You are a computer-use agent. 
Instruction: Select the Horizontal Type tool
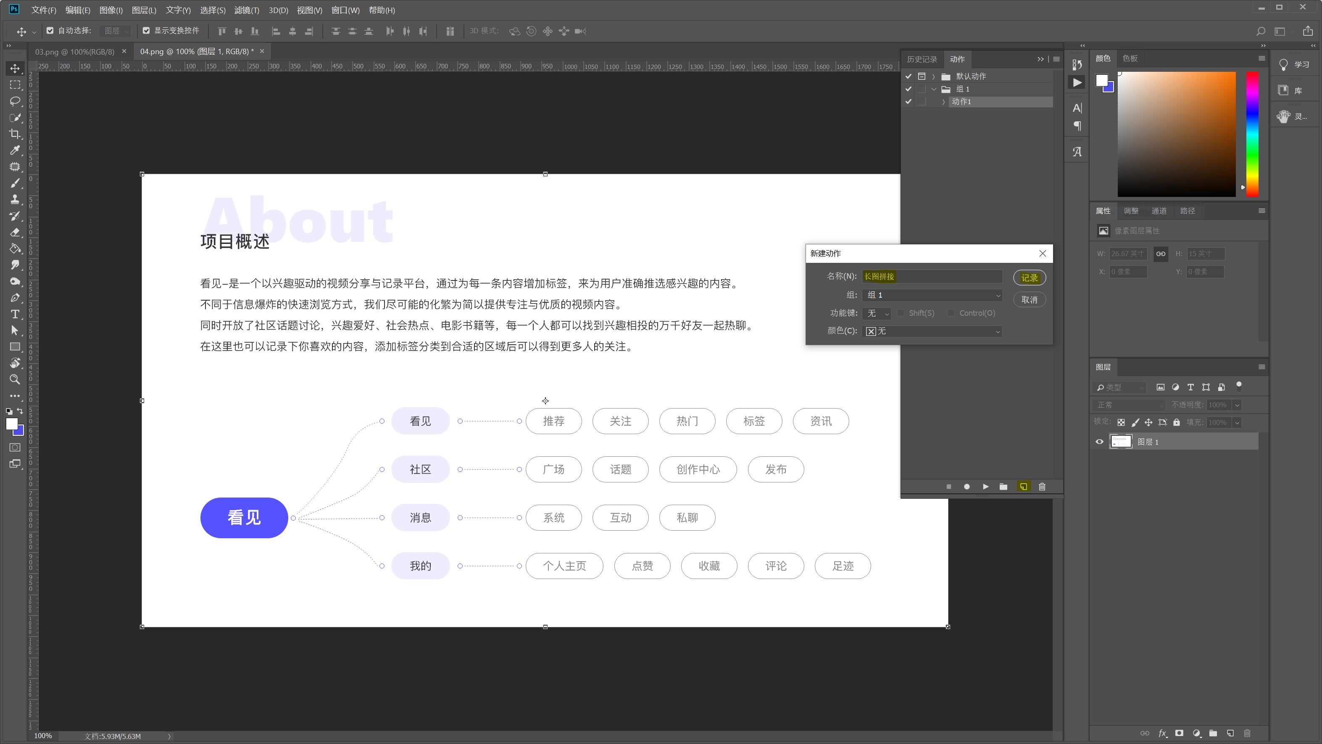pos(15,314)
